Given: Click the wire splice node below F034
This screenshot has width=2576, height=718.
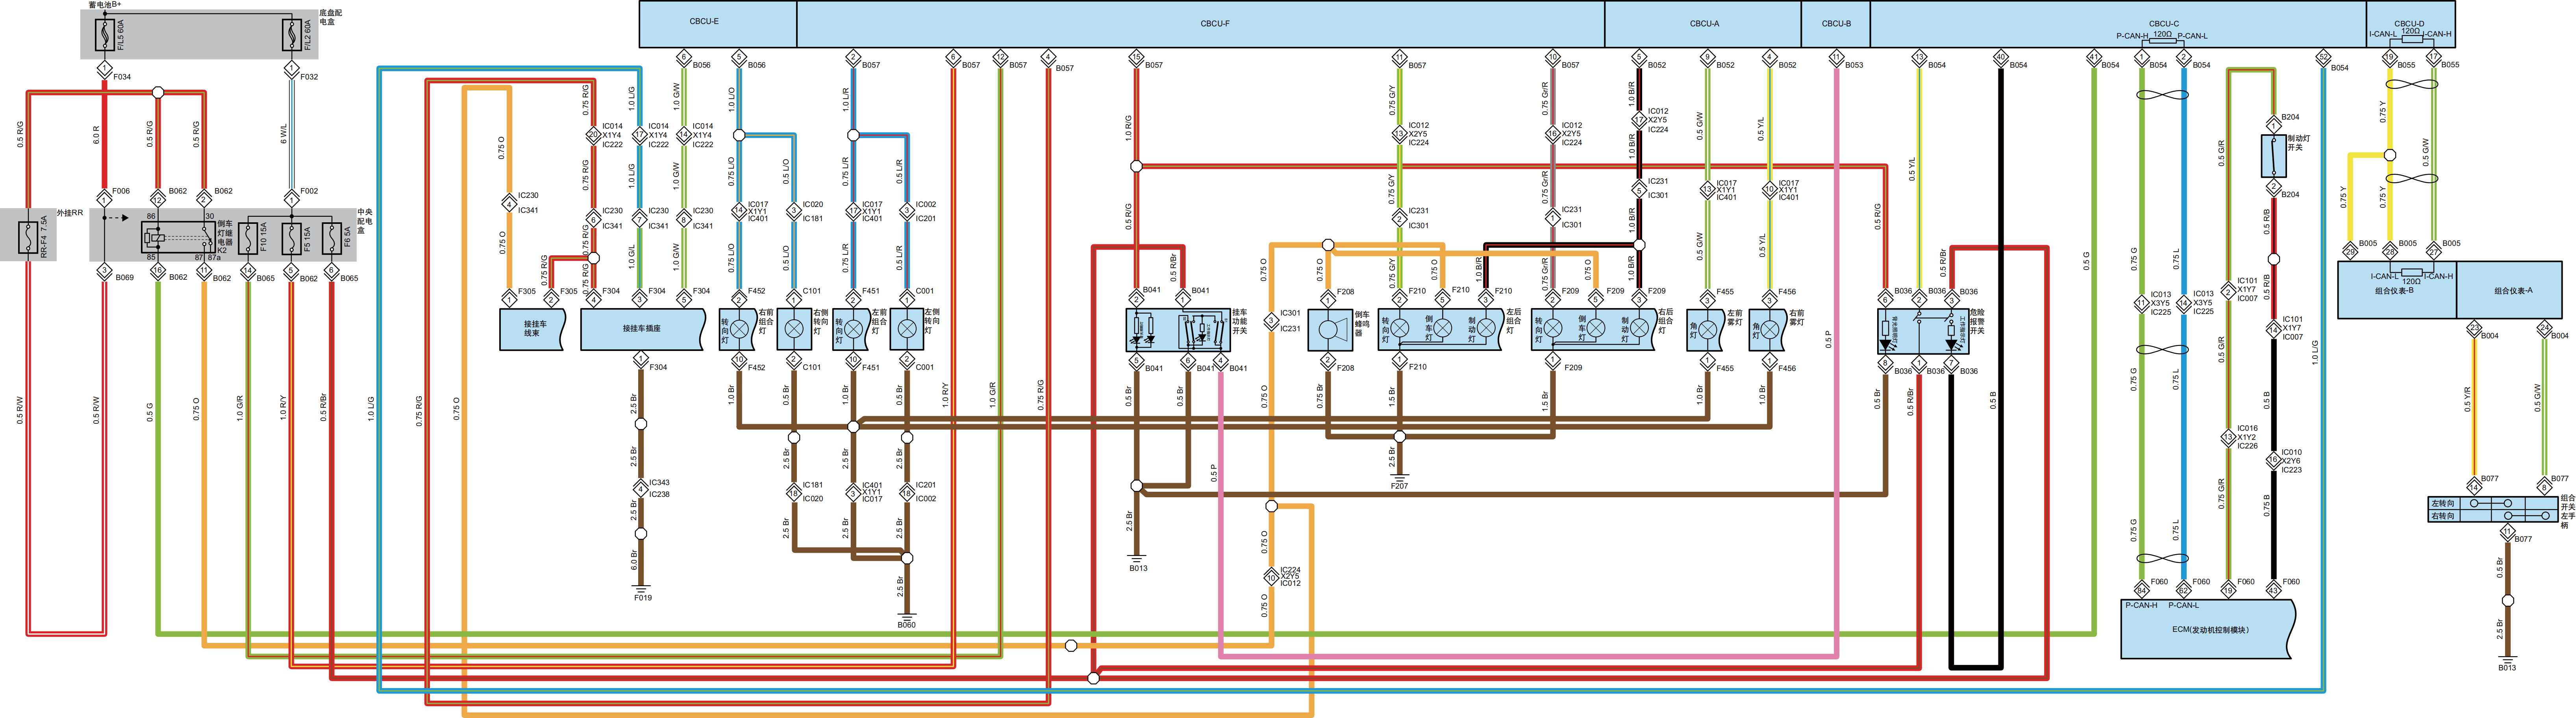Looking at the screenshot, I should (158, 93).
